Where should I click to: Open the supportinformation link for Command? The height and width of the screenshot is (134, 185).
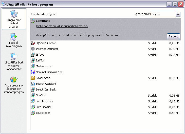click(62, 26)
